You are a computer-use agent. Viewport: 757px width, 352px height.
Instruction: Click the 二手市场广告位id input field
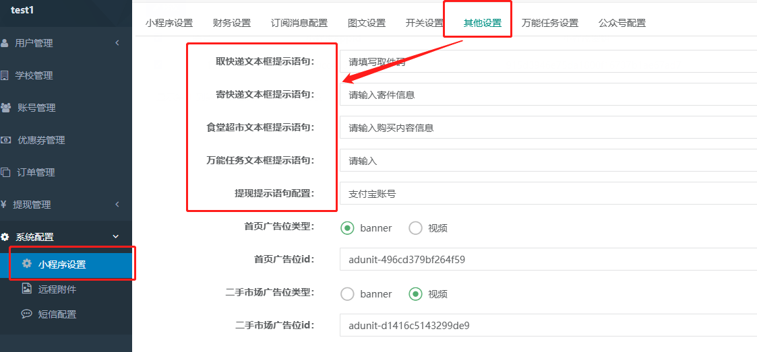click(x=548, y=326)
